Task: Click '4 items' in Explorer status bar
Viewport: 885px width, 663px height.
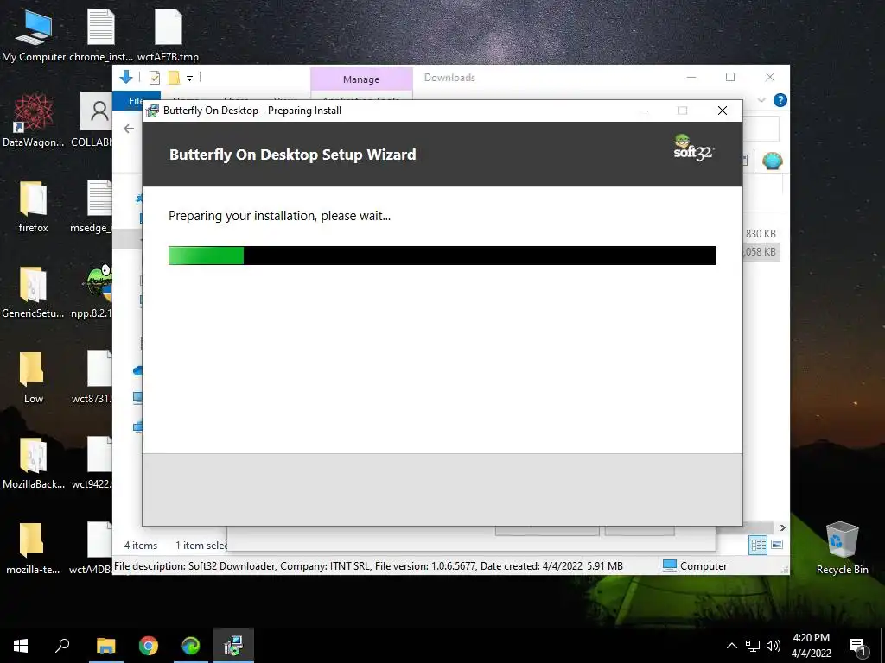Action: coord(141,546)
